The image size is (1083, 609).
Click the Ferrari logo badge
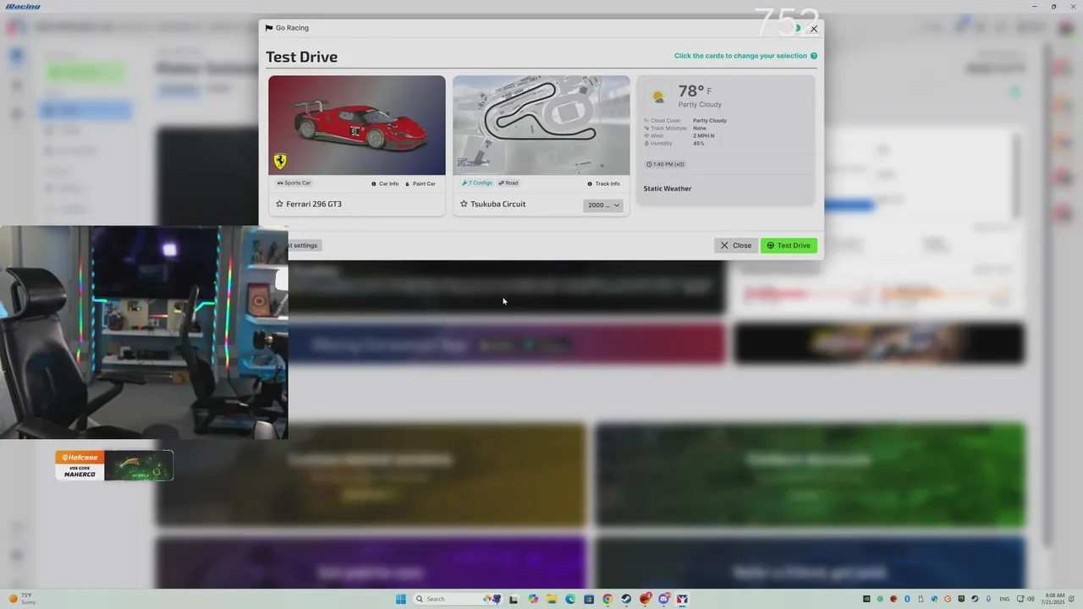[280, 162]
